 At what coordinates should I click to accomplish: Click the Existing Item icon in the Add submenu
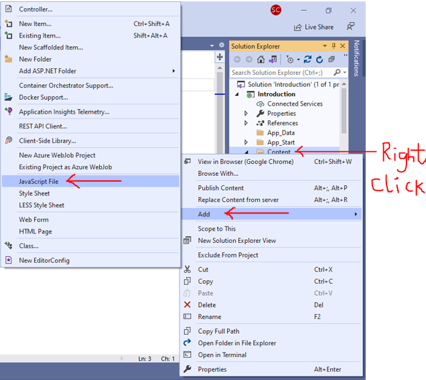(x=9, y=35)
